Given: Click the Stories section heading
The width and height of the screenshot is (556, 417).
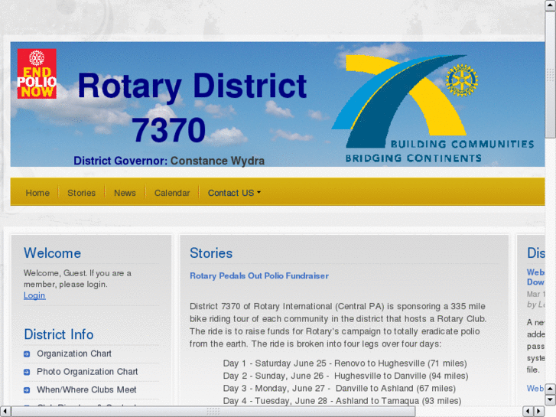Looking at the screenshot, I should point(211,253).
